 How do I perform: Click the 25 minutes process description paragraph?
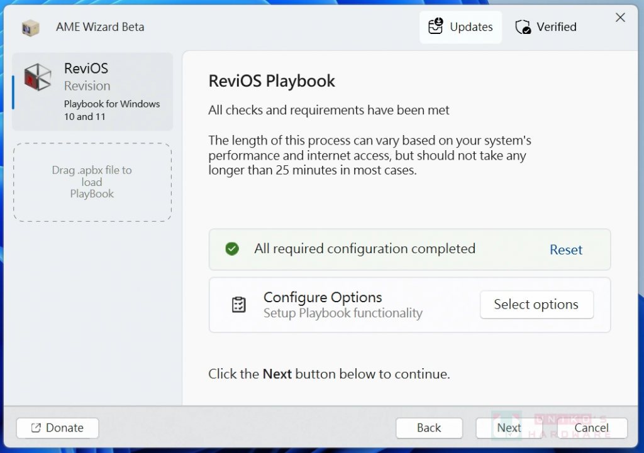370,156
